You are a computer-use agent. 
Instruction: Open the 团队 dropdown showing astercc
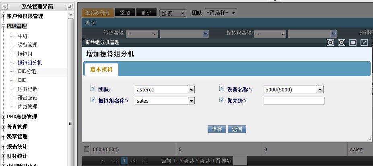coord(191,90)
